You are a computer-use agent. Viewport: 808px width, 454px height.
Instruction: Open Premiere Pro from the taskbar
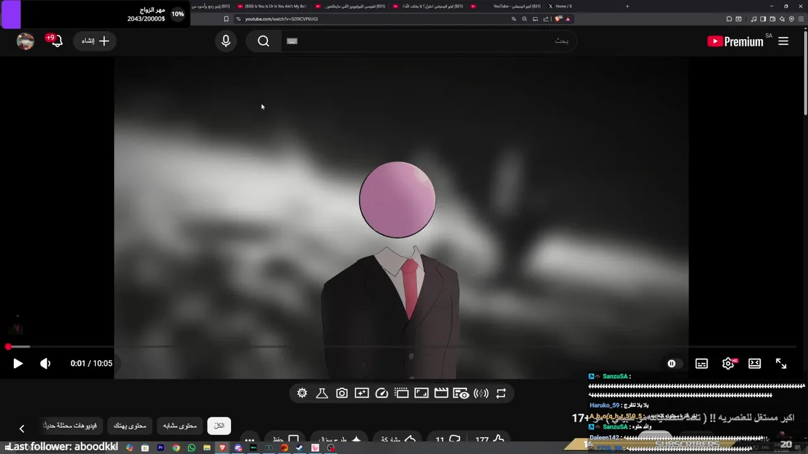click(x=160, y=448)
